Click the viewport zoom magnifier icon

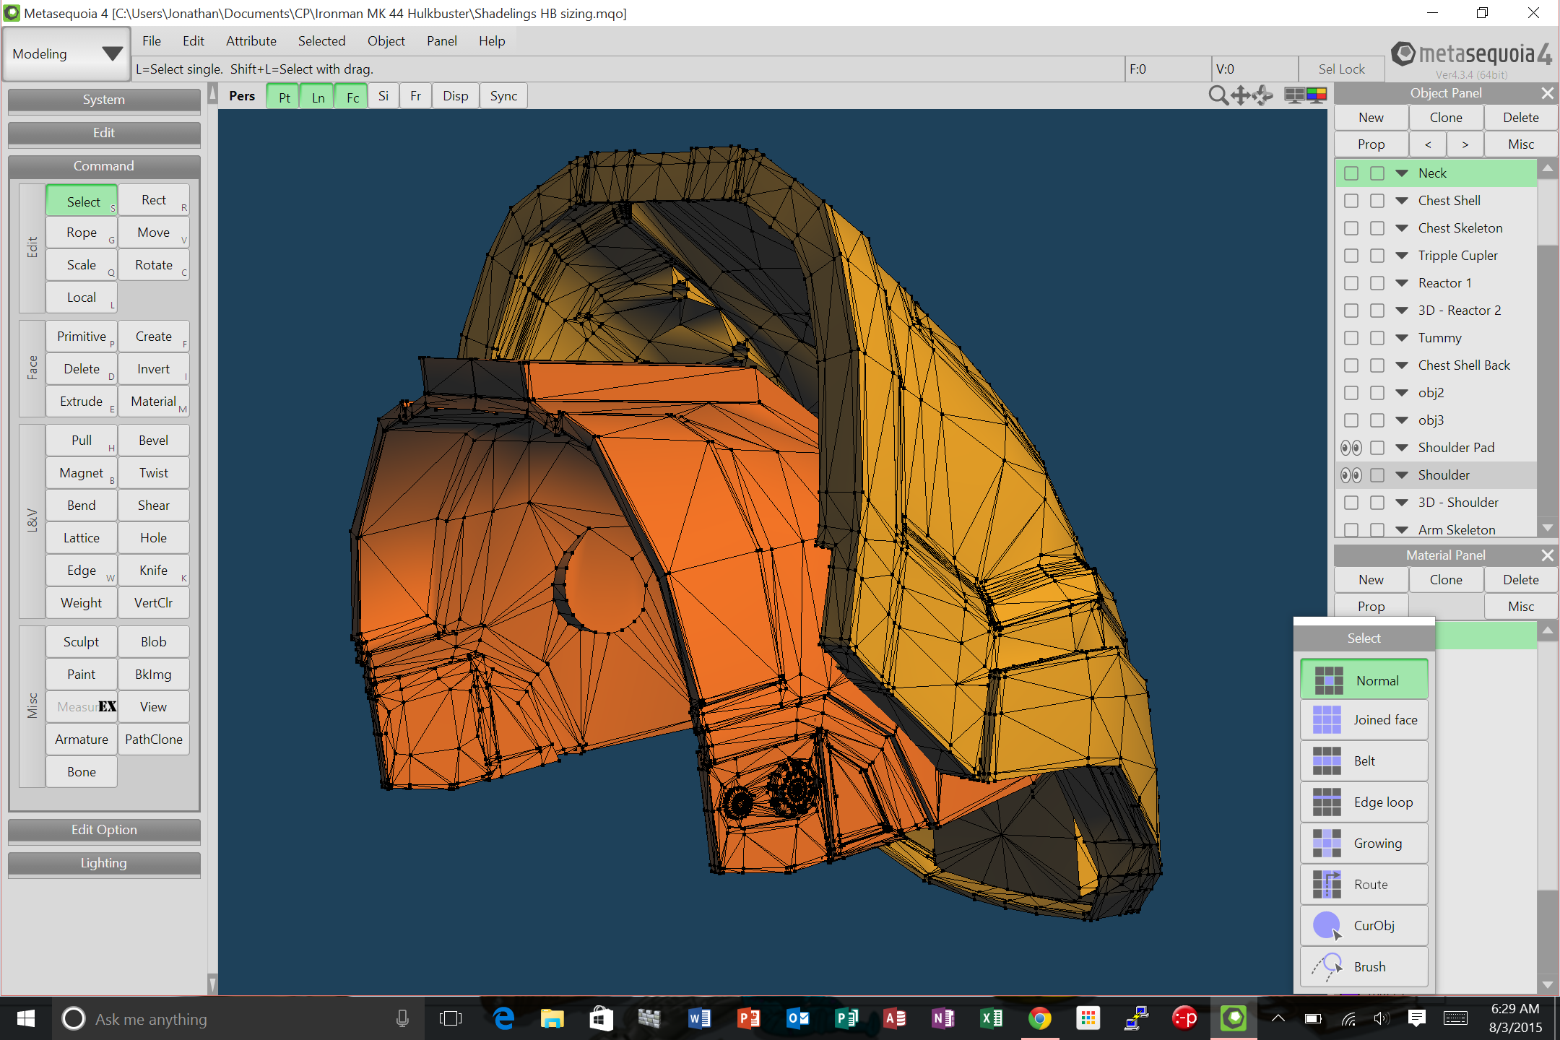tap(1218, 95)
